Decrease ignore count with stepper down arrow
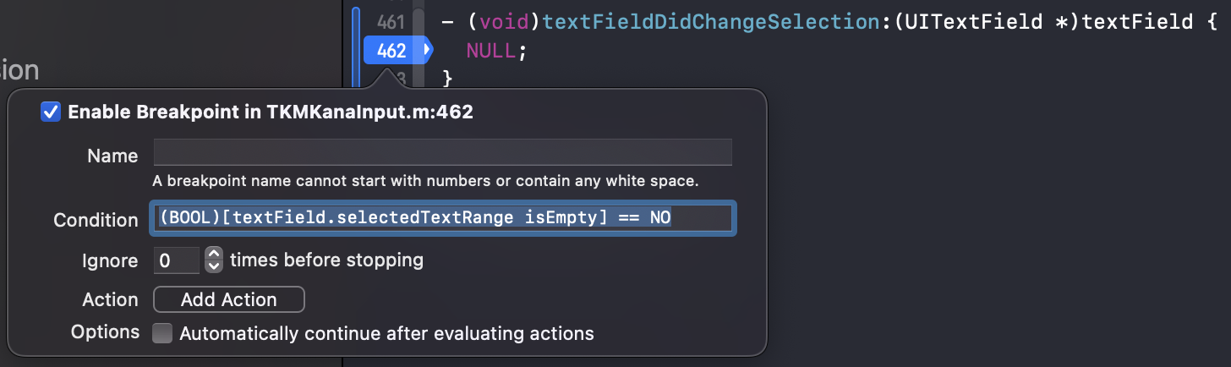The width and height of the screenshot is (1231, 367). click(214, 267)
